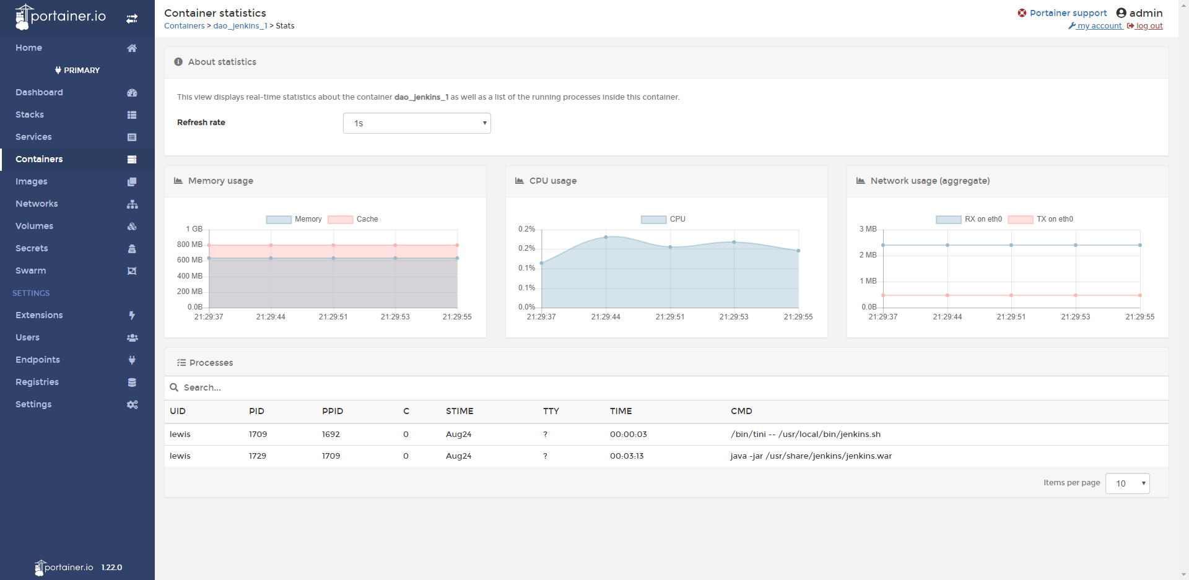The width and height of the screenshot is (1189, 580).
Task: Go to Stacks menu item
Action: point(30,115)
